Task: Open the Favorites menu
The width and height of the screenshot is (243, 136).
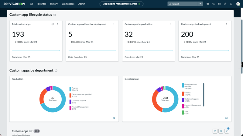Action: coord(42,4)
